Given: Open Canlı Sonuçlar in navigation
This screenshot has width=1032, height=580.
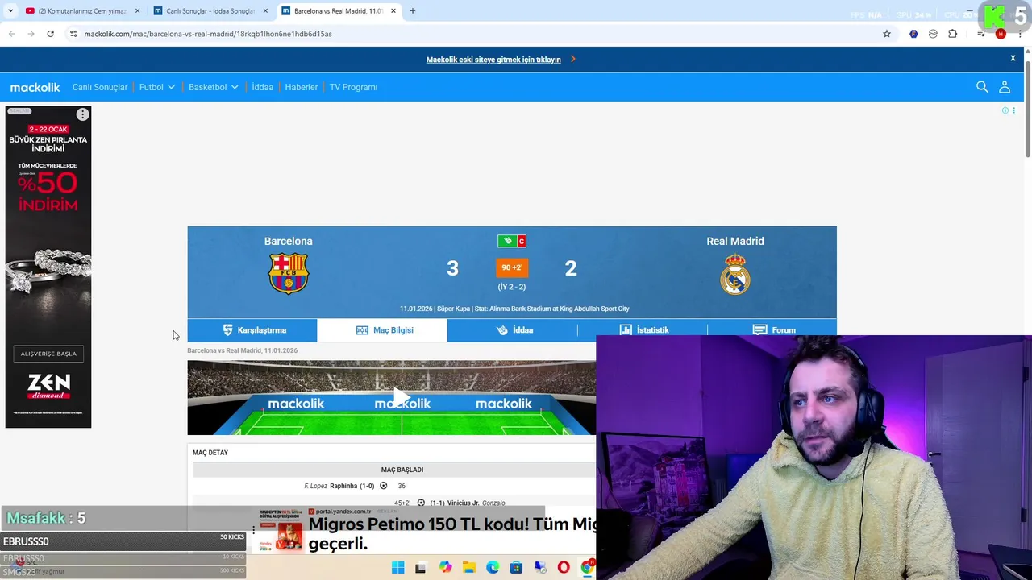Looking at the screenshot, I should pos(100,87).
